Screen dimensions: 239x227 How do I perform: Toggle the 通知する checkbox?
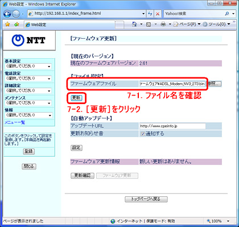click(143, 134)
